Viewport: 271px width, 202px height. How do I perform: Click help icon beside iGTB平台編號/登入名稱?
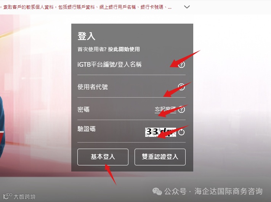click(x=181, y=65)
